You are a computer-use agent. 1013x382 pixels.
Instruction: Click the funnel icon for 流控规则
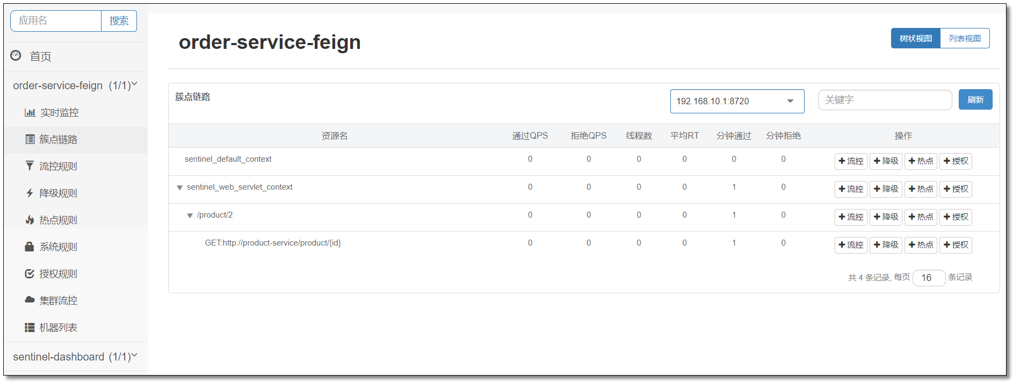[30, 166]
